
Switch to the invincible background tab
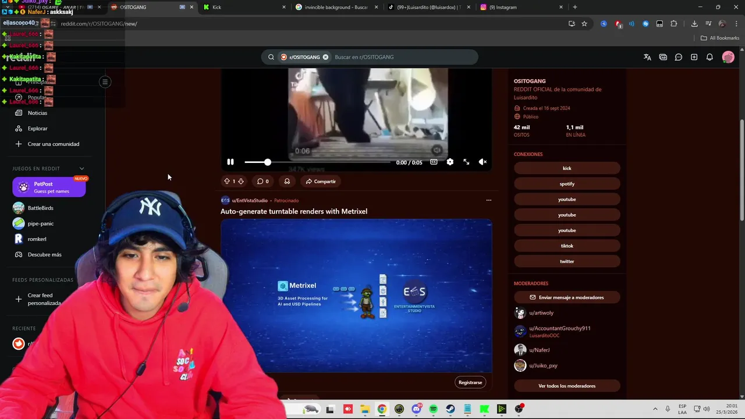tap(336, 7)
